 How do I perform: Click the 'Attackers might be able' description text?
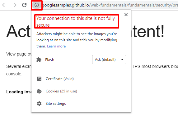77,40
